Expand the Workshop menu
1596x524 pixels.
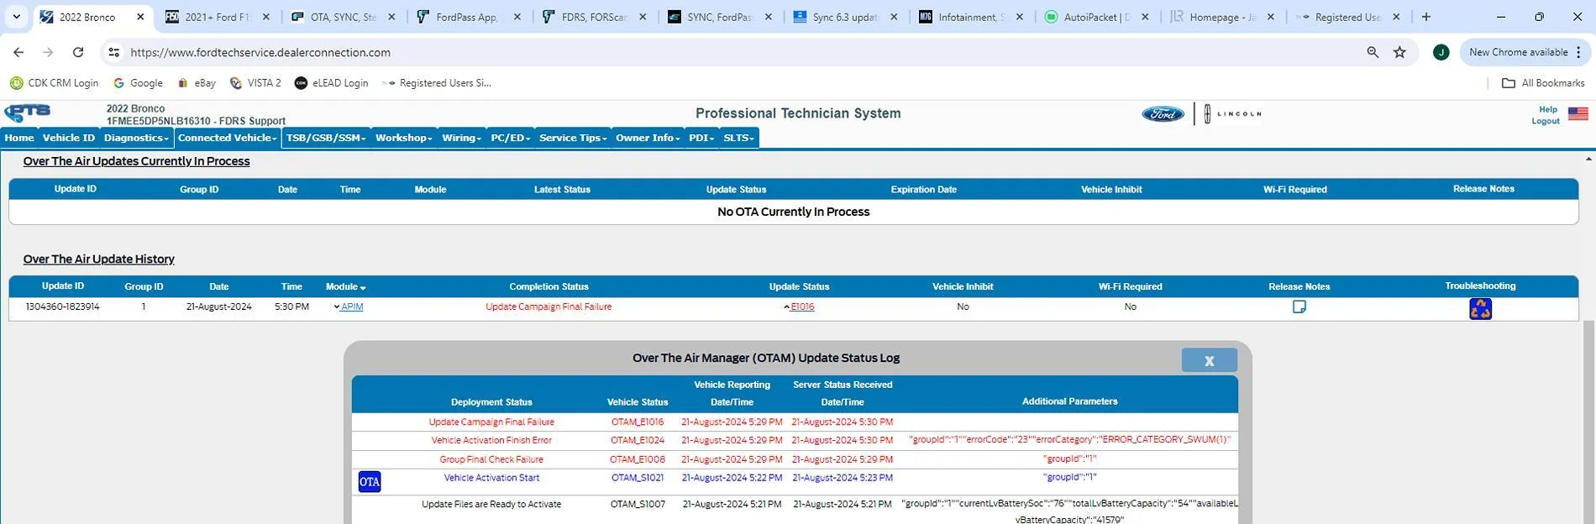pos(403,138)
